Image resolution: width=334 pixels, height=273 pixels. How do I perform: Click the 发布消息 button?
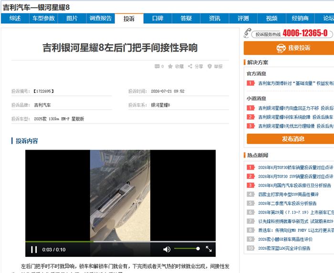pyautogui.click(x=290, y=139)
